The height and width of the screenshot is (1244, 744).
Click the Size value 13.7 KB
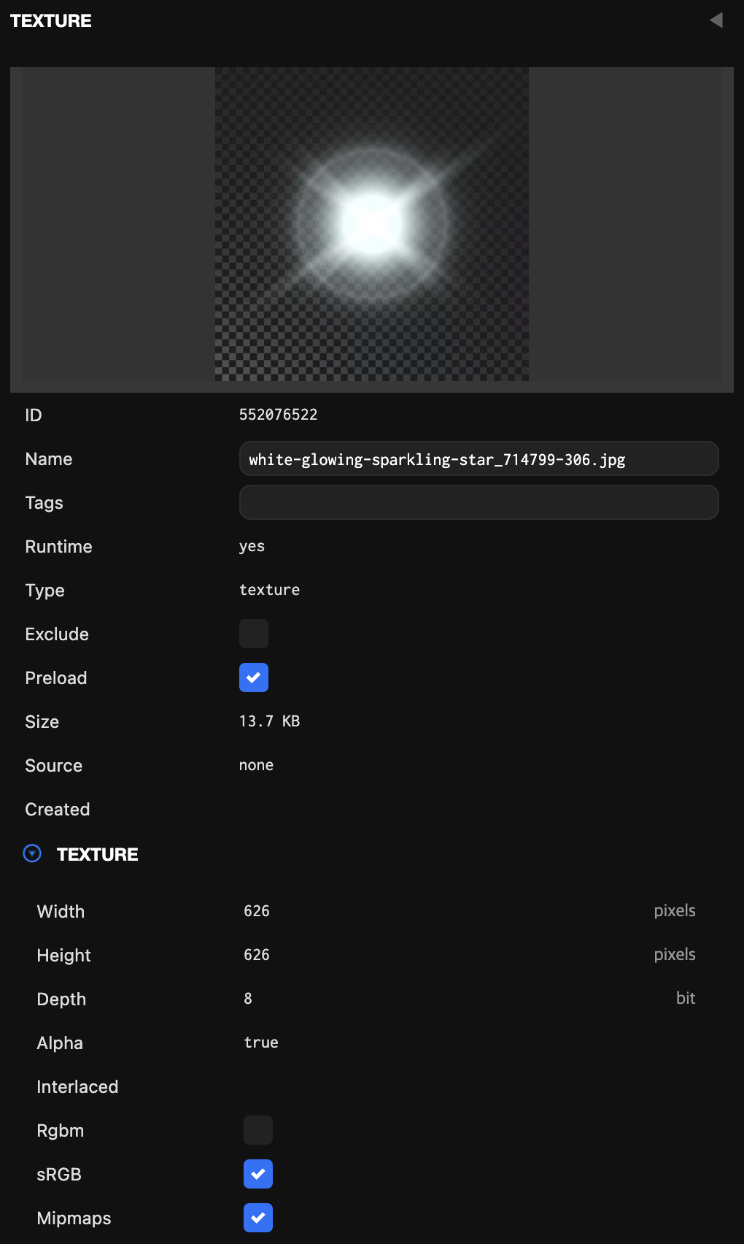(x=269, y=721)
